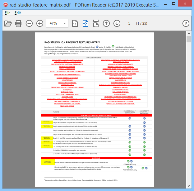Jump to Integrated Debugging section
The image size is (194, 191).
pos(67,83)
